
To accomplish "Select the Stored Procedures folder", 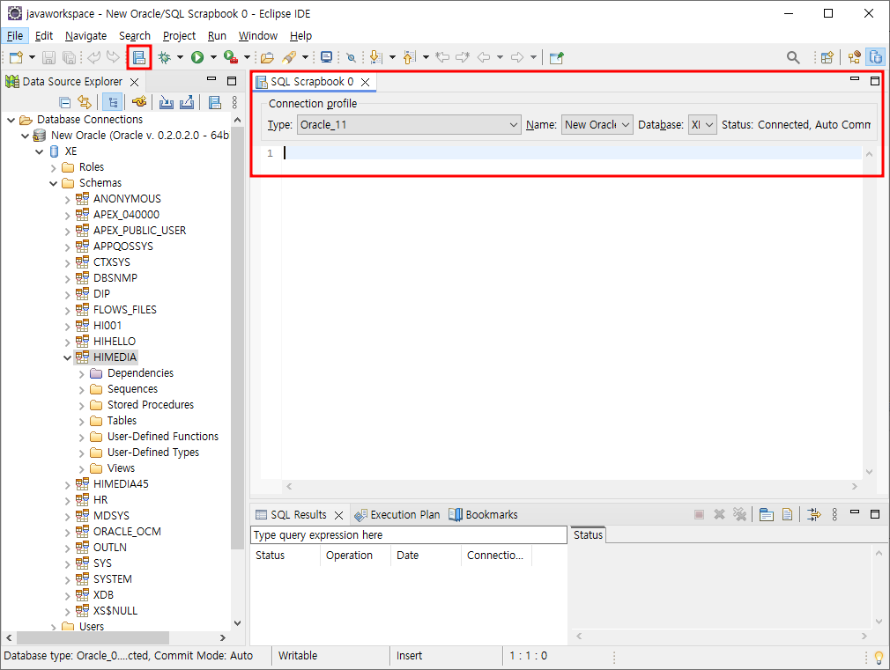I will (x=151, y=404).
